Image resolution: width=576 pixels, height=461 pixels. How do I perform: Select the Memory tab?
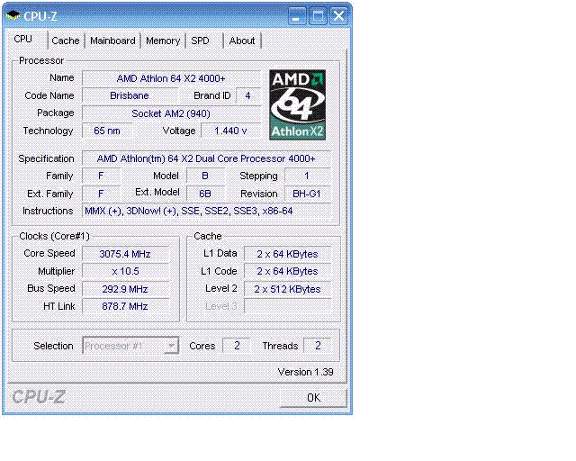pos(163,41)
